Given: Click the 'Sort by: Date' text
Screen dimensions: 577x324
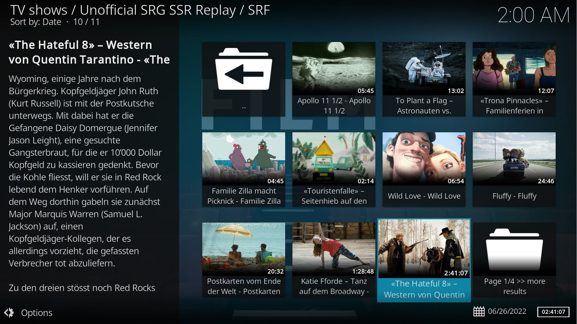Looking at the screenshot, I should point(35,22).
